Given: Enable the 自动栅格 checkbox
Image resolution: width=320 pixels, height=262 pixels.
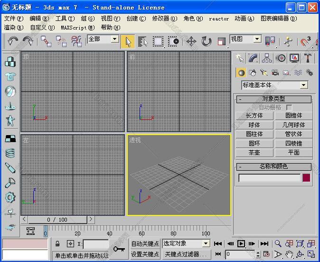Looking at the screenshot, I should click(289, 107).
